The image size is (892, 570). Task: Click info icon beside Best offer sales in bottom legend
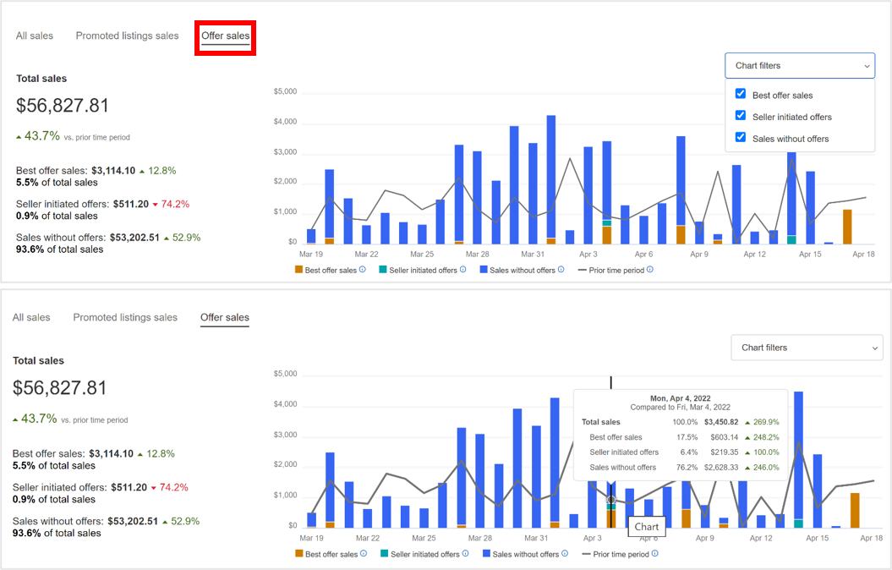[x=363, y=554]
